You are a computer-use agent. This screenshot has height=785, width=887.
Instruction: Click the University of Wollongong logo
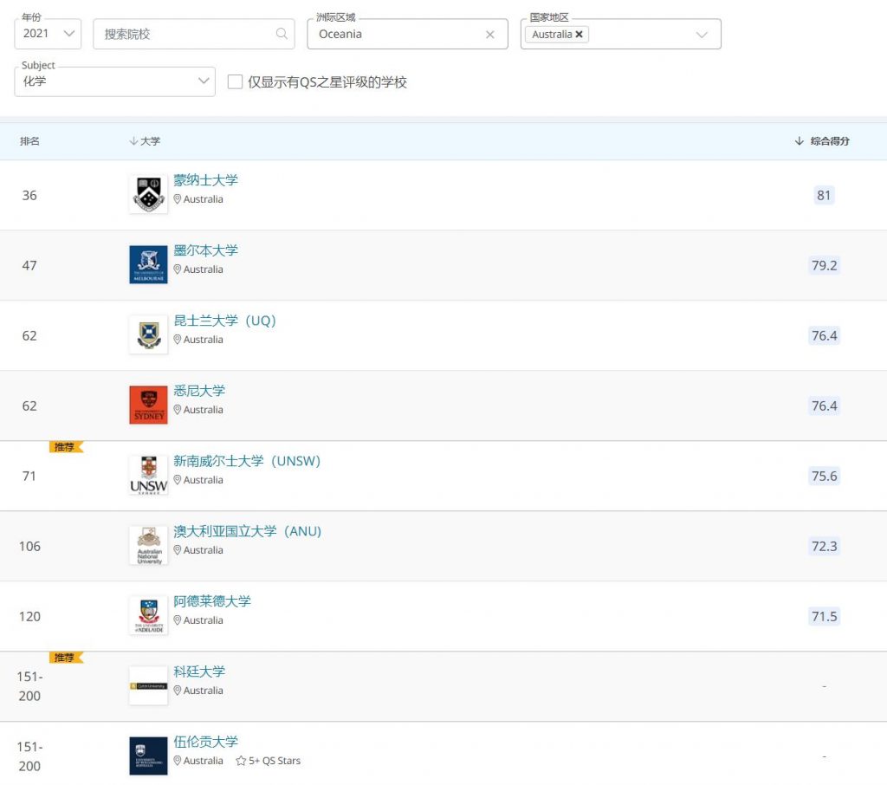click(x=148, y=756)
